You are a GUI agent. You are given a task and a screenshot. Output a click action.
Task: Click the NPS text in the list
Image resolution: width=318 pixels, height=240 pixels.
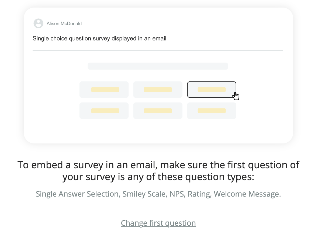point(176,194)
